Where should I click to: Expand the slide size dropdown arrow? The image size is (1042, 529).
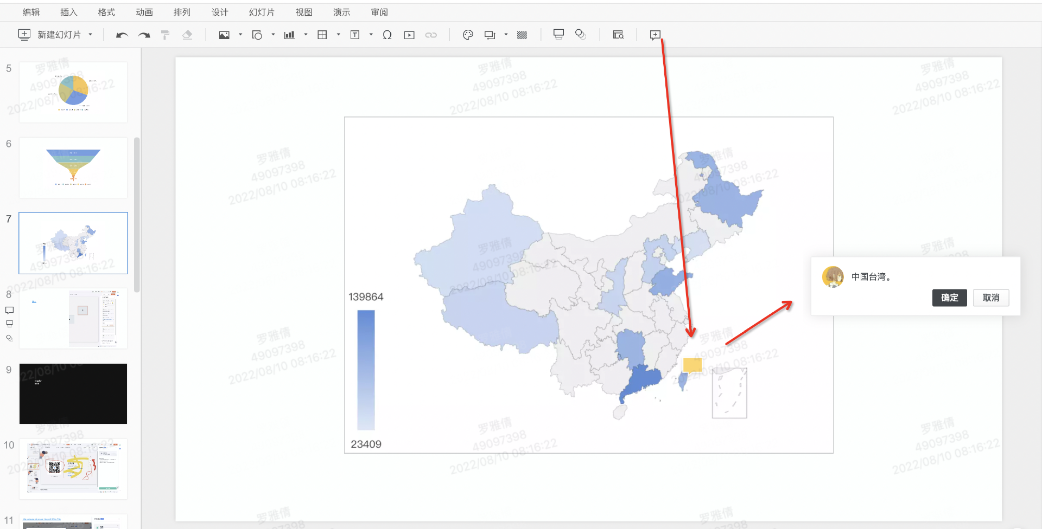pyautogui.click(x=506, y=35)
